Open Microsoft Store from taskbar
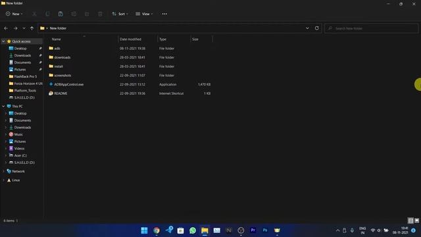421x237 pixels. pos(181,230)
